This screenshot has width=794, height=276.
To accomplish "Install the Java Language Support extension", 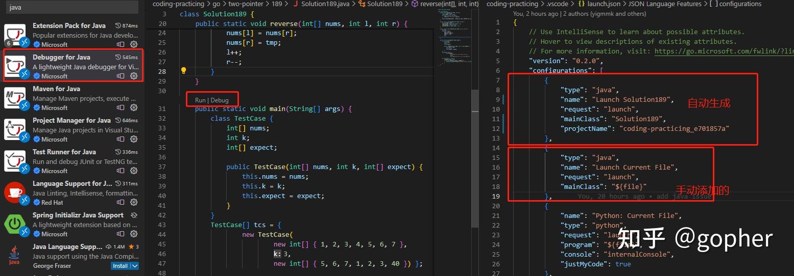I will pyautogui.click(x=121, y=266).
